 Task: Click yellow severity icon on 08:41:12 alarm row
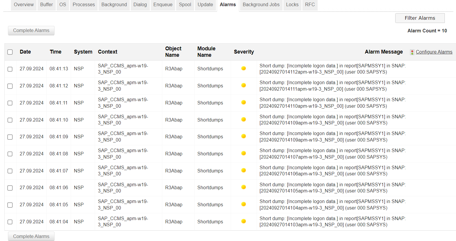243,85
